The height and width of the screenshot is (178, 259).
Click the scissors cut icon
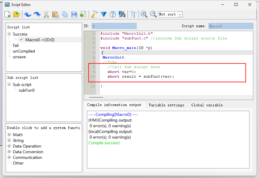click(x=46, y=14)
